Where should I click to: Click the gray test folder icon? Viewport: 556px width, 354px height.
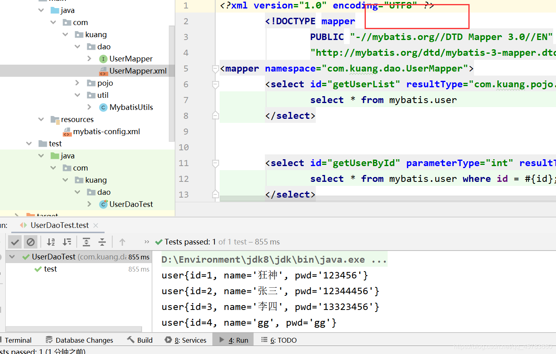click(43, 144)
